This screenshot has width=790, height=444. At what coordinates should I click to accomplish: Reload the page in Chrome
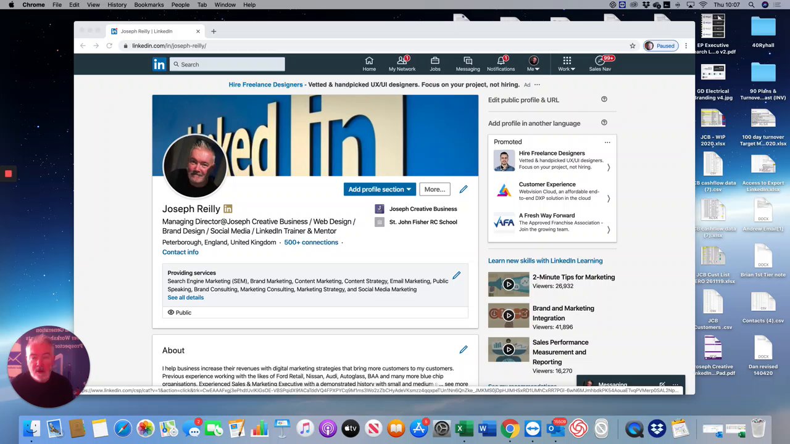pos(109,46)
